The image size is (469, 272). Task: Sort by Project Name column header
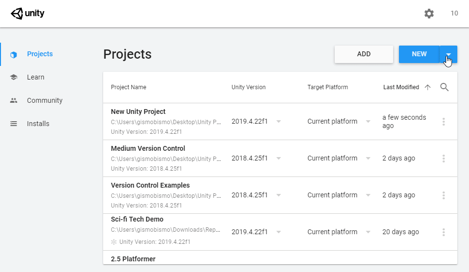[128, 87]
